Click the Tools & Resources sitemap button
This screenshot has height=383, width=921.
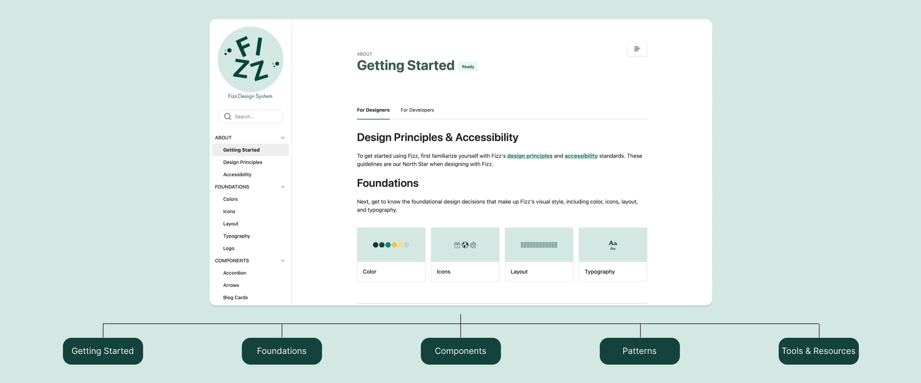[819, 351]
